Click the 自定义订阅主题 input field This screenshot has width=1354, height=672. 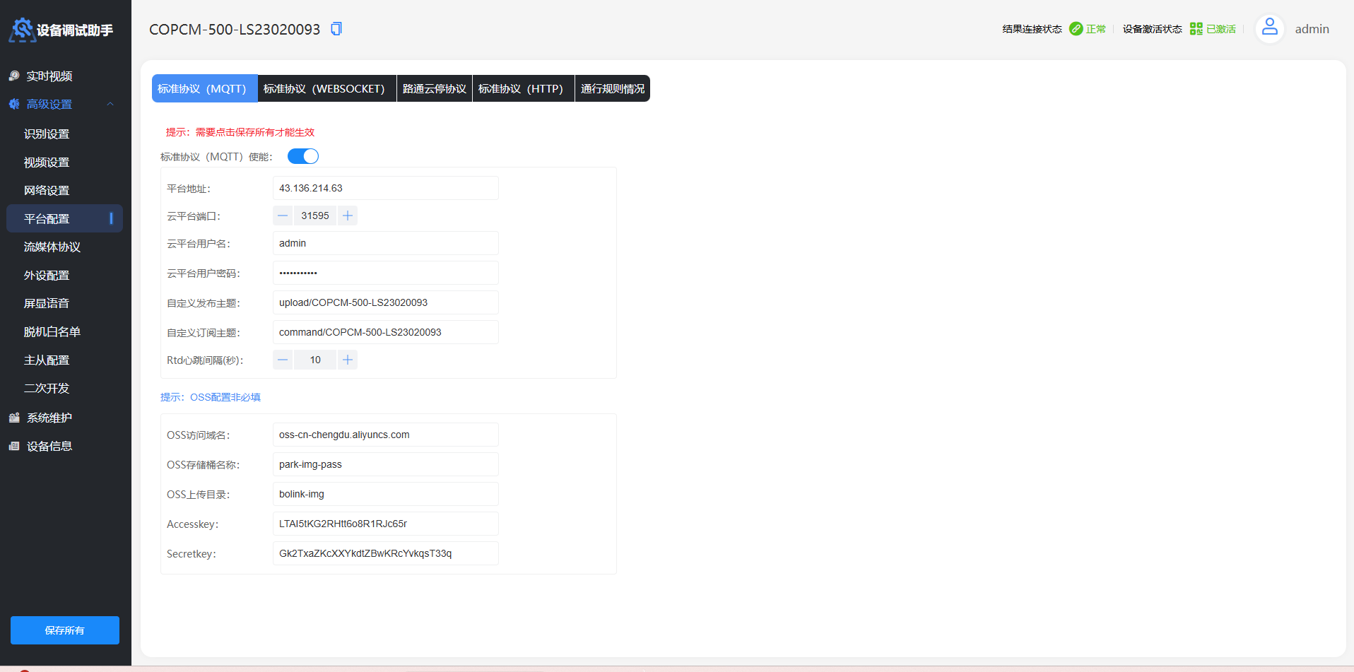pos(386,332)
